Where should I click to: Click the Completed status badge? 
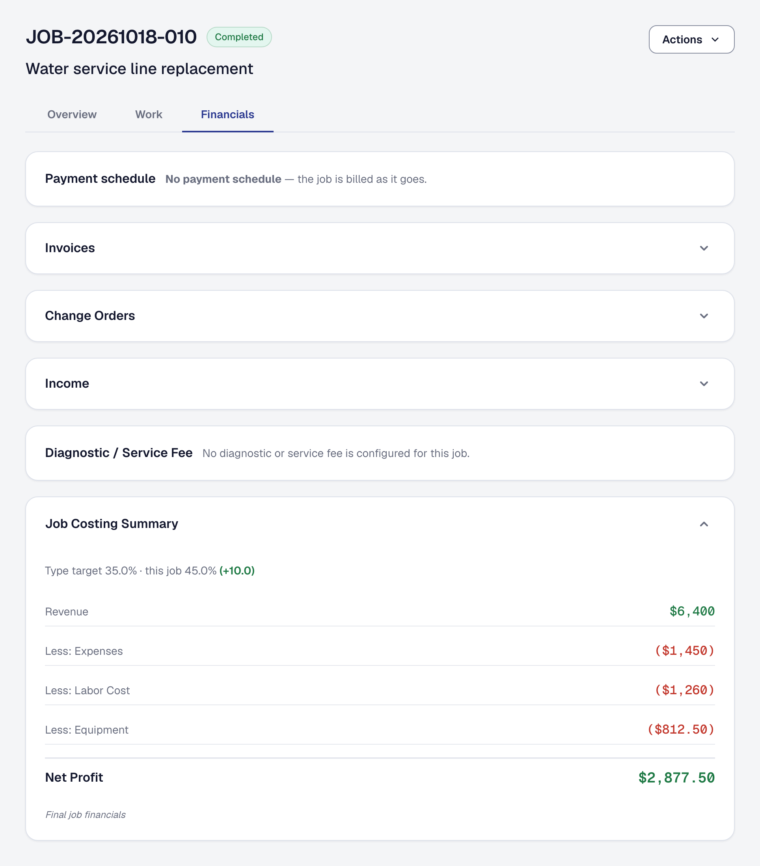pos(239,37)
